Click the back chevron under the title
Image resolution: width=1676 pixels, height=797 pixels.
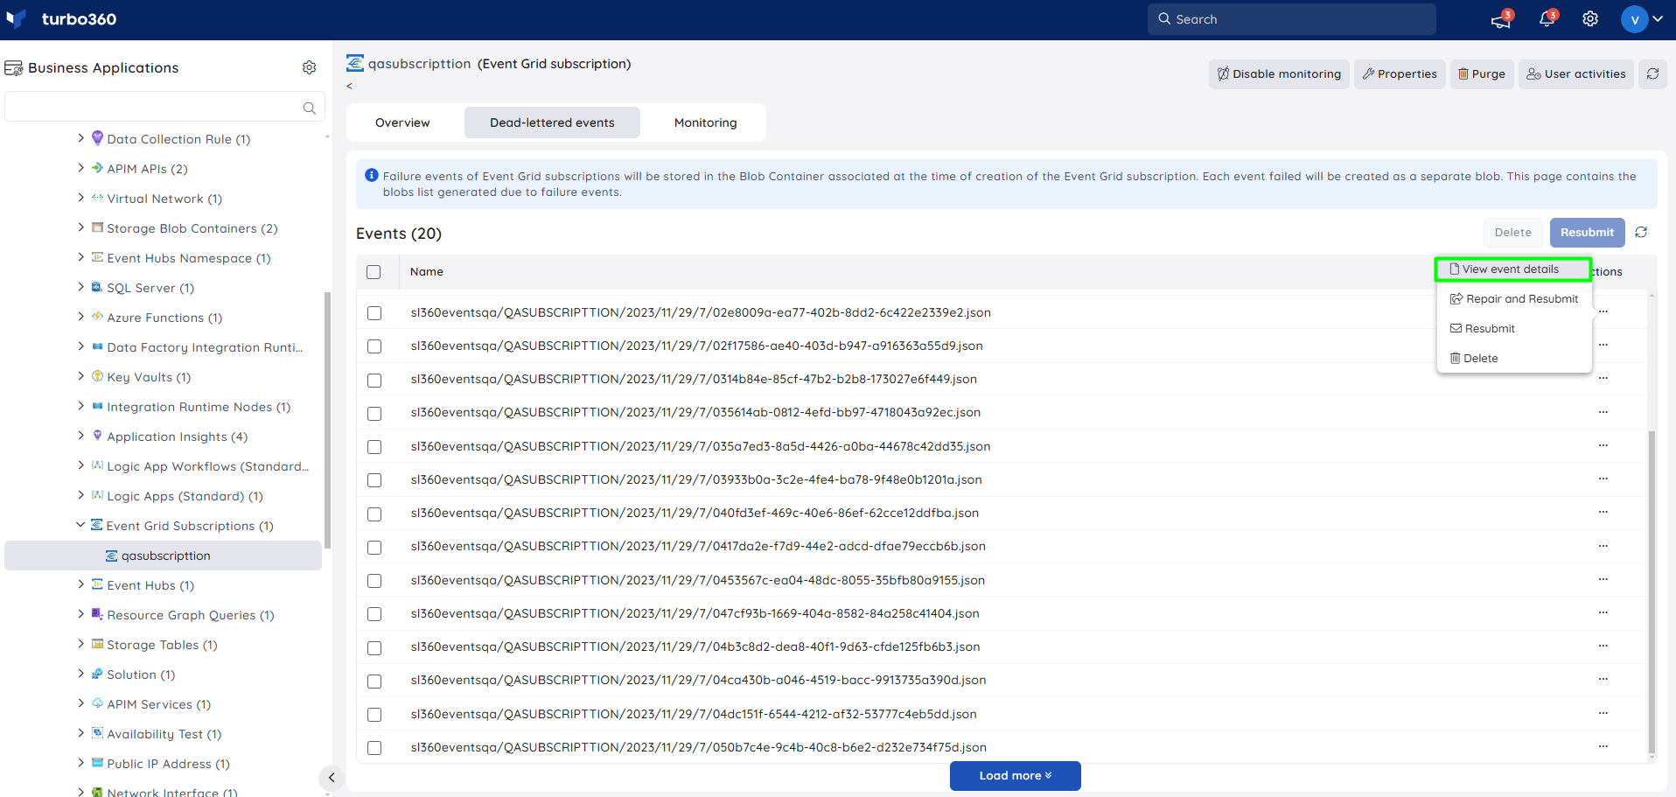(349, 86)
